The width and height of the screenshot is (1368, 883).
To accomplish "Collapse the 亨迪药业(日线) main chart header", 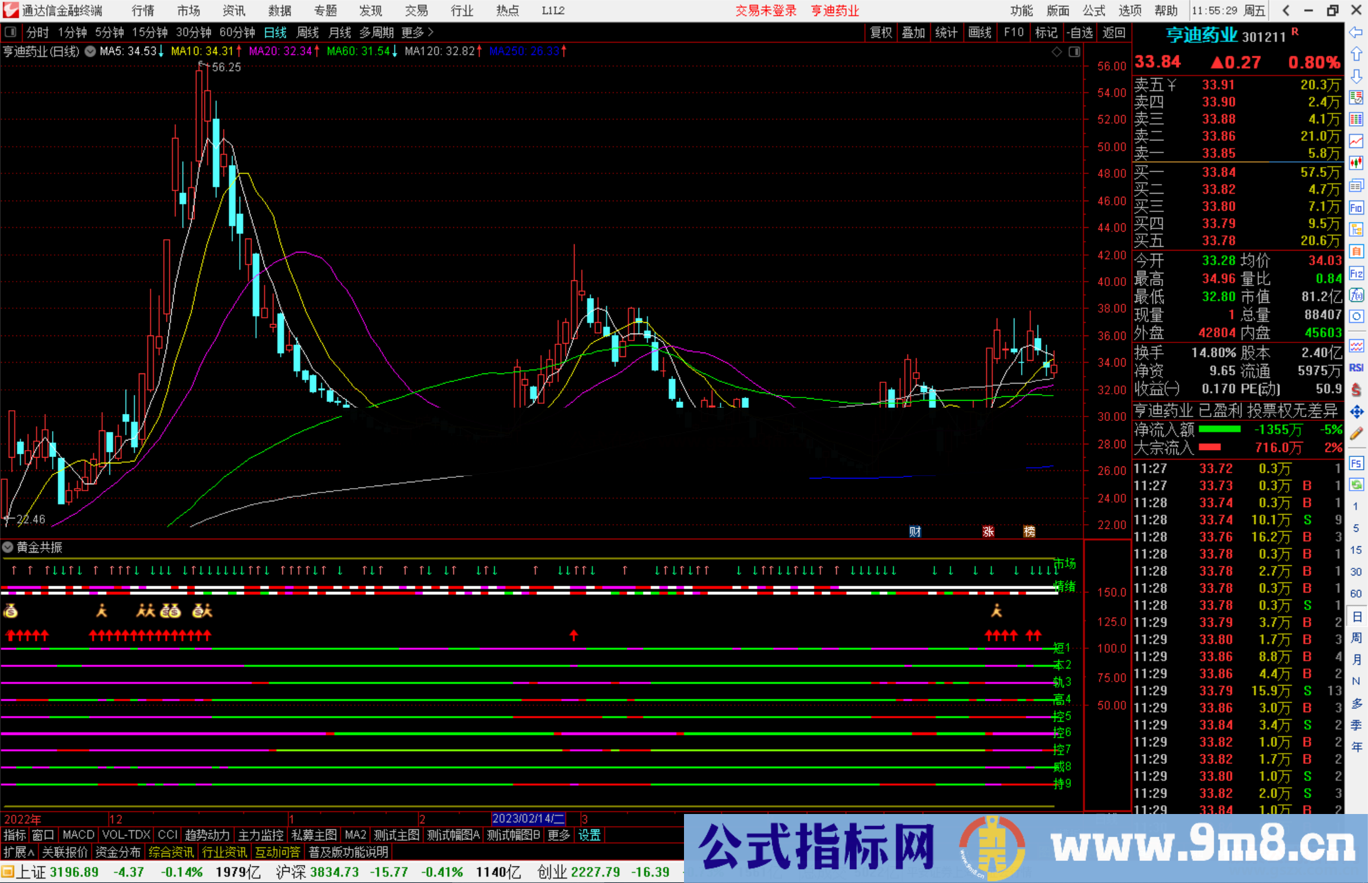I will [90, 51].
